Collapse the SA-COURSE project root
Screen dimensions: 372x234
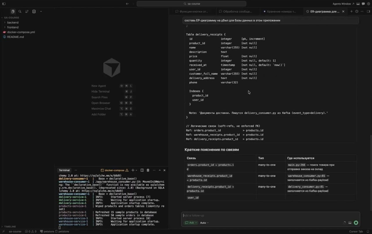coord(12,17)
